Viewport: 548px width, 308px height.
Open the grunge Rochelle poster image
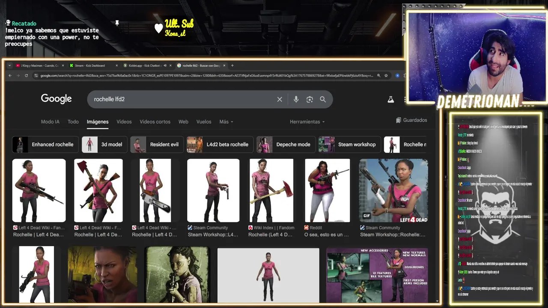tap(178, 274)
